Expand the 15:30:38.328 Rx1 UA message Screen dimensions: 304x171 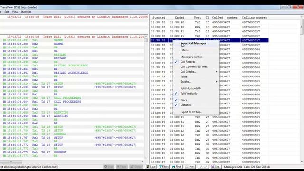click(x=4, y=51)
